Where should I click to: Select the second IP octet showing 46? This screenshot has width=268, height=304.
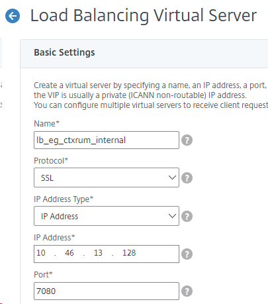point(69,253)
